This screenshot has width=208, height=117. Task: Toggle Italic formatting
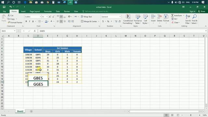tap(30, 21)
